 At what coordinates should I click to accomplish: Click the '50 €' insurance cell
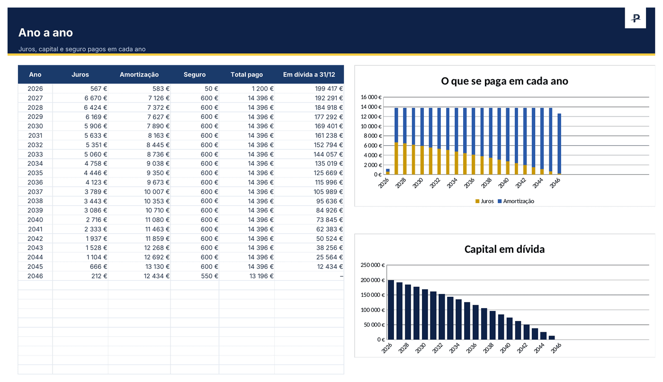[x=195, y=89]
